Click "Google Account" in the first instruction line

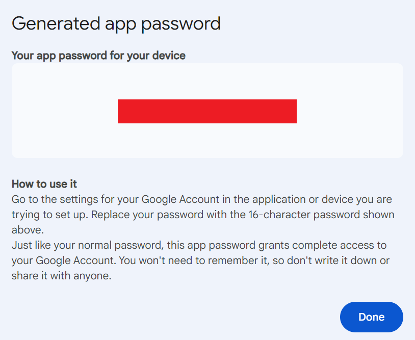point(180,199)
